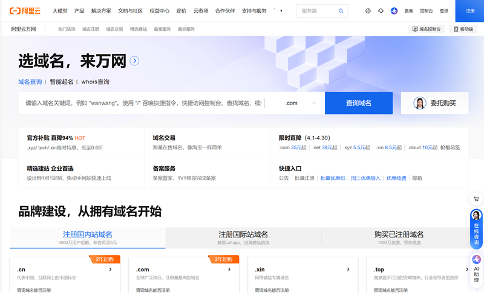Open 大模型 menu

pyautogui.click(x=60, y=11)
